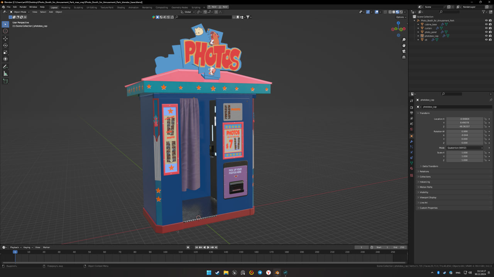
Task: Open the Material properties tab
Action: 411,168
